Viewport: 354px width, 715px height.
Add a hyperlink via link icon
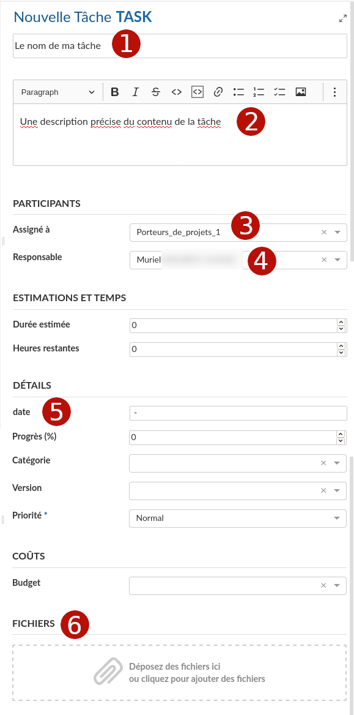pos(218,92)
